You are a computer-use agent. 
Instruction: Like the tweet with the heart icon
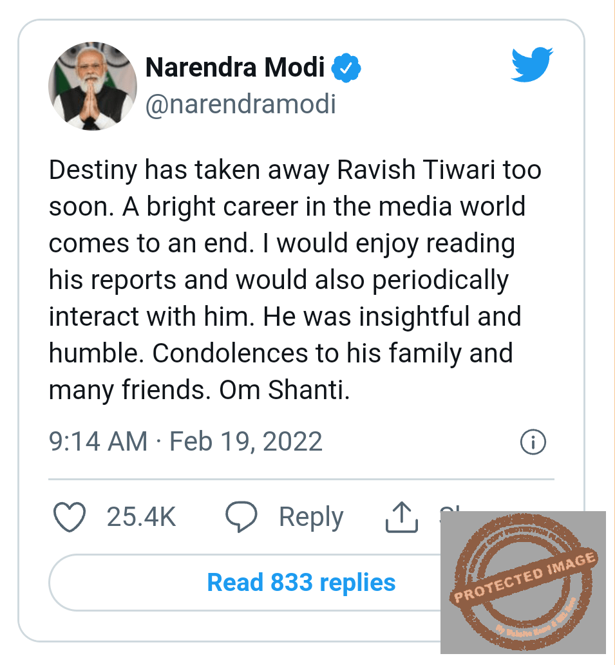(69, 518)
